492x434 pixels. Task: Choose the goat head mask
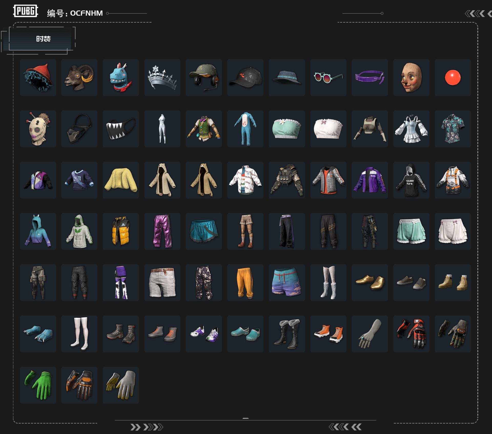79,77
